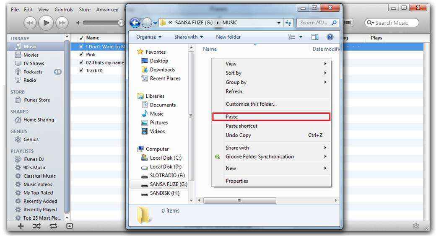Screen dimensions: 436x236
Task: Go back in Explorer window
Action: tap(135, 23)
